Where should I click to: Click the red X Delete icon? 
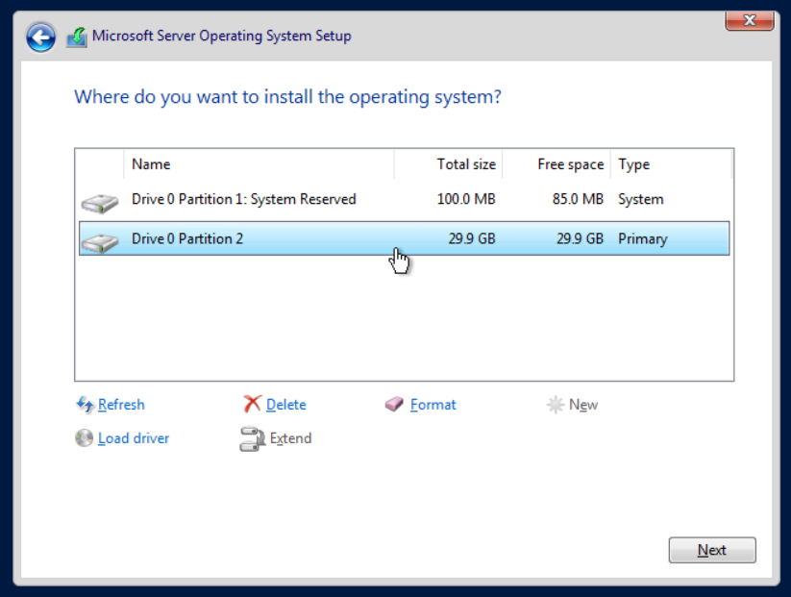tap(252, 404)
